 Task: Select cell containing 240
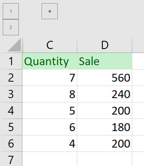(x=105, y=94)
